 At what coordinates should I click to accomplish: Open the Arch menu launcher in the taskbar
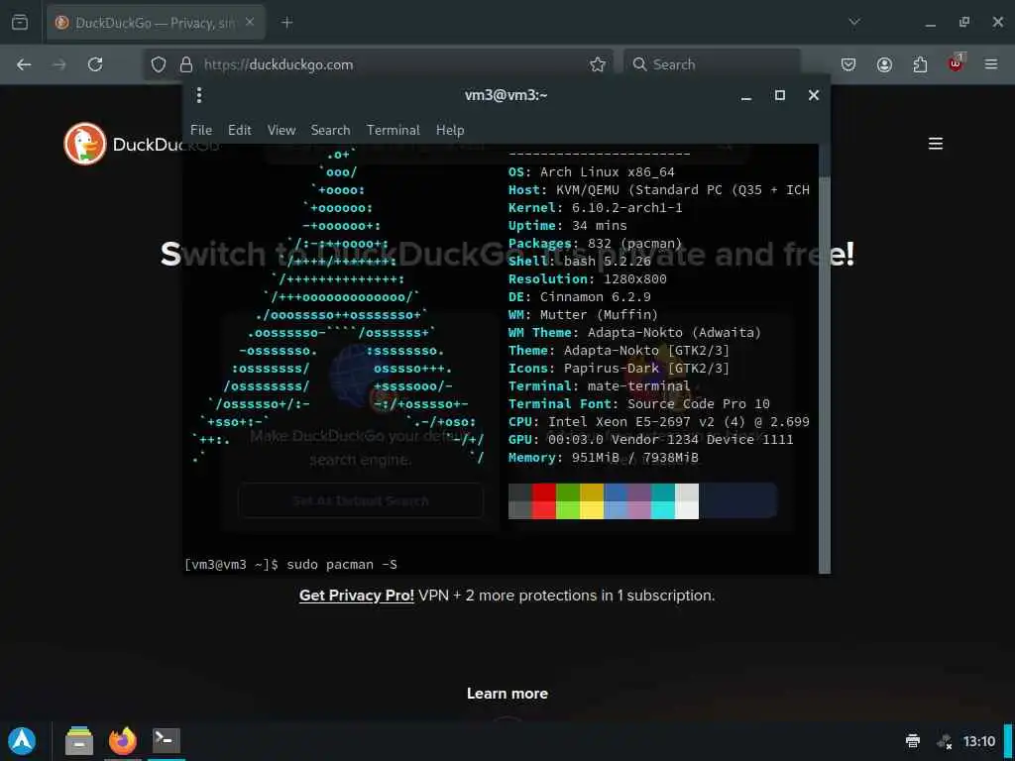click(x=22, y=741)
